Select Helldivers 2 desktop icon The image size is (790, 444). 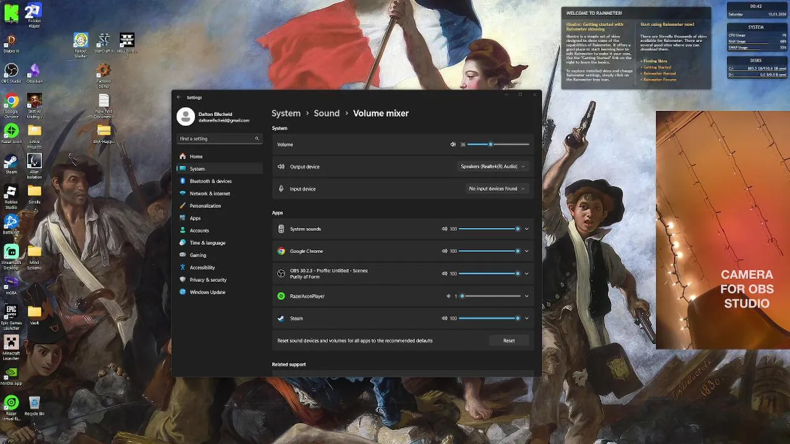[127, 45]
